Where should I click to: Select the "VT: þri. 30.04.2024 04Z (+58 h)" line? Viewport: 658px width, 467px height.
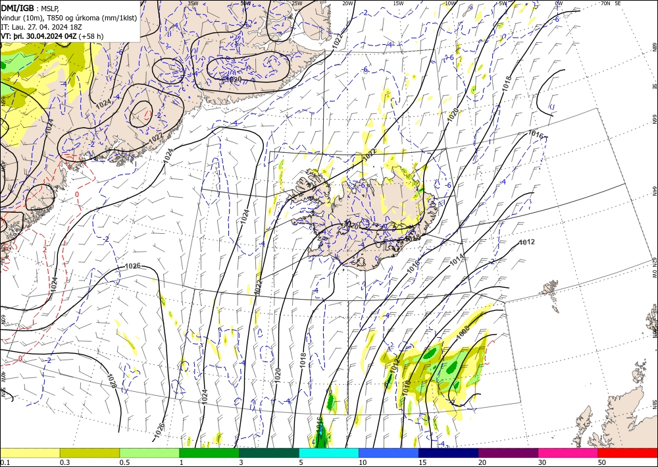(52, 36)
